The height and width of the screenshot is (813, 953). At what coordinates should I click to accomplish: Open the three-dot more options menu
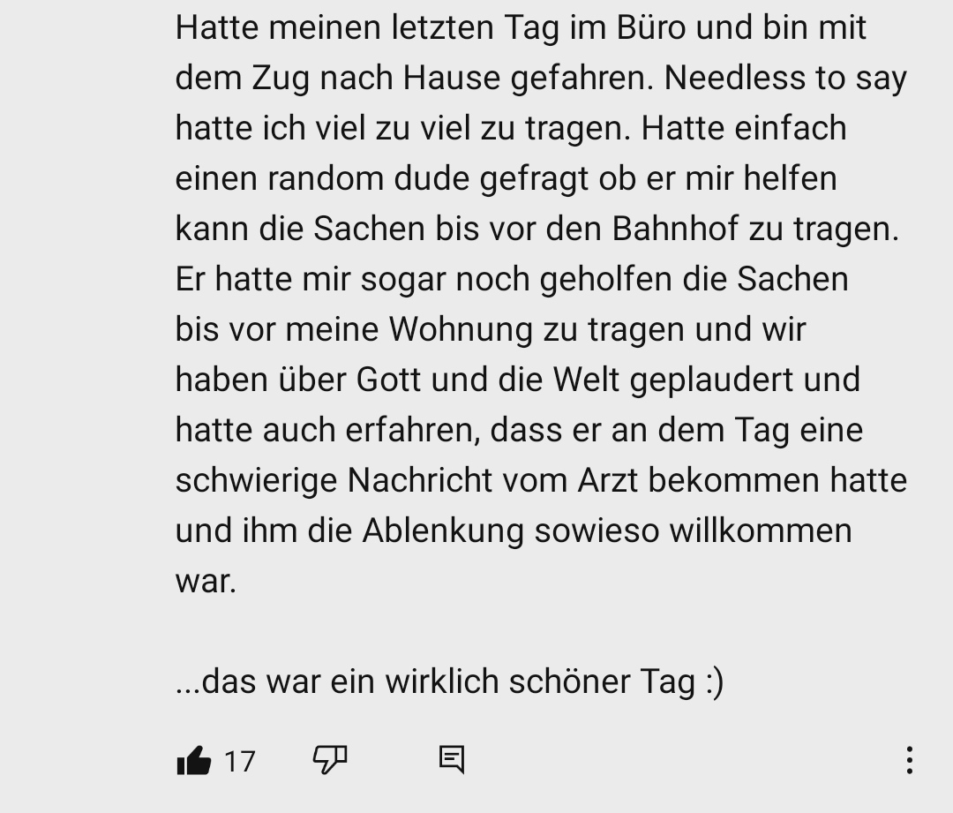coord(909,760)
